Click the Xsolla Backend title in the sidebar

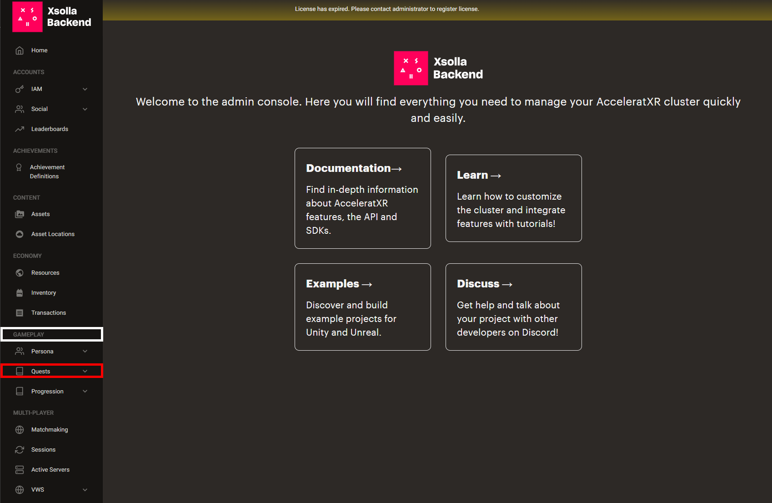69,17
